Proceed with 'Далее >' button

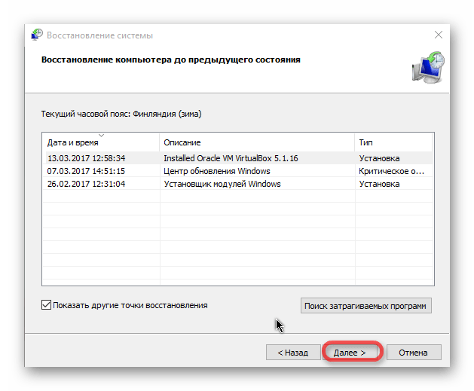(x=350, y=353)
